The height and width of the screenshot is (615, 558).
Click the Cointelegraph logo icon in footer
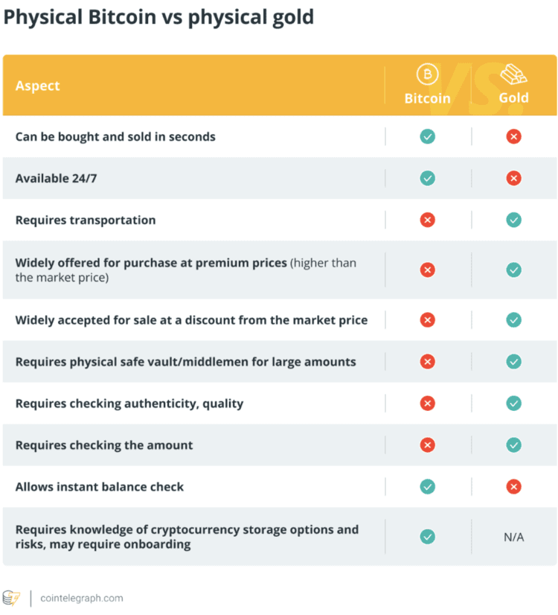coord(11,598)
